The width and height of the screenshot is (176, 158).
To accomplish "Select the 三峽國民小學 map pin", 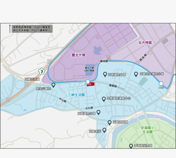I will pos(99,112).
